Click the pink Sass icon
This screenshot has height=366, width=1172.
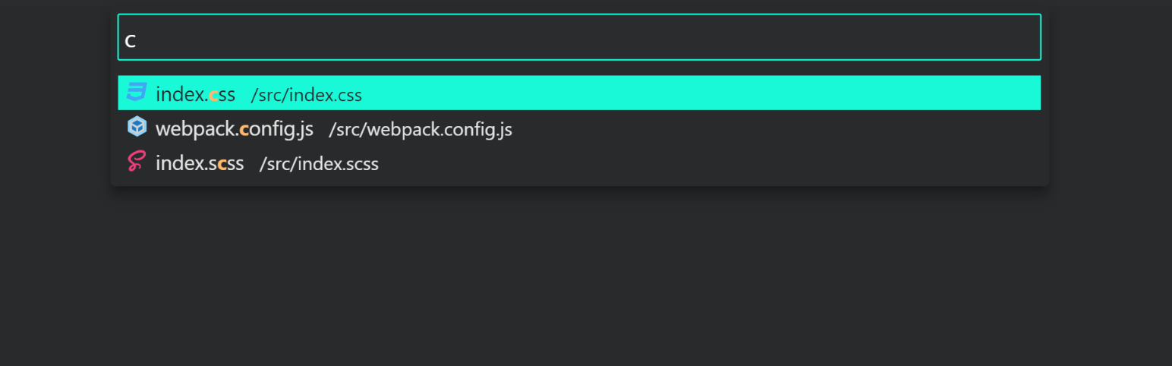(x=136, y=161)
